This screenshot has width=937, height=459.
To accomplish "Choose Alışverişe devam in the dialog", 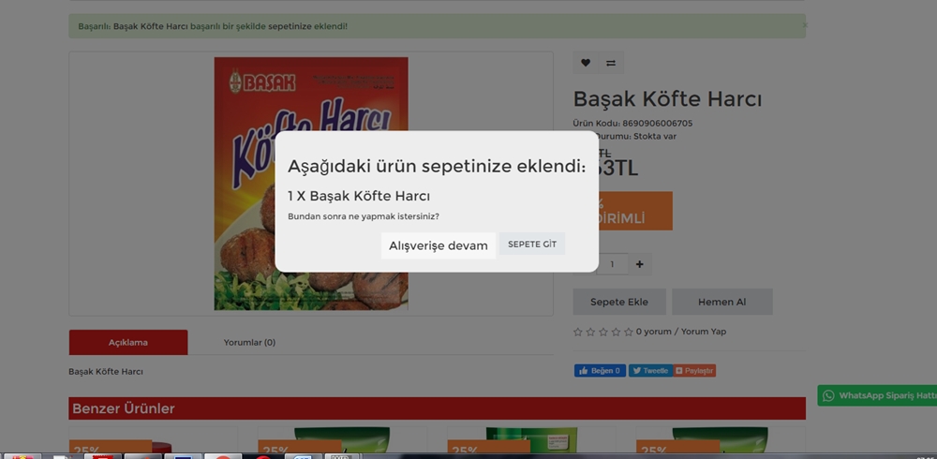I will (x=438, y=245).
